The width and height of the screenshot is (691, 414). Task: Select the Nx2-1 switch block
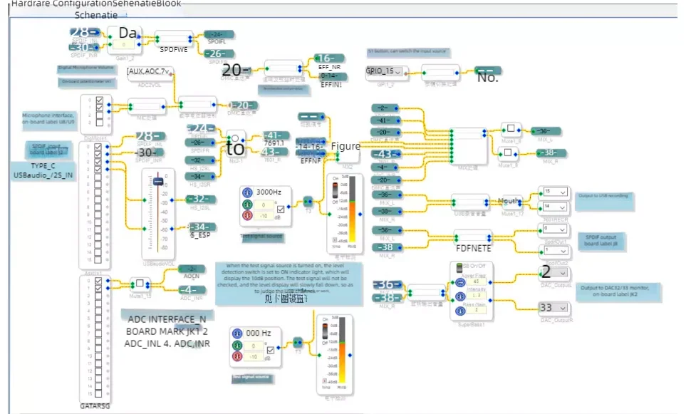tap(235, 144)
